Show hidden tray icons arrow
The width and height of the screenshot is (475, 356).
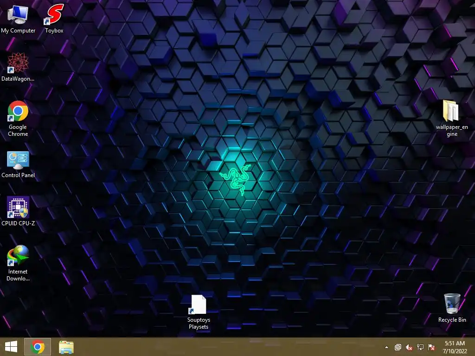click(386, 347)
